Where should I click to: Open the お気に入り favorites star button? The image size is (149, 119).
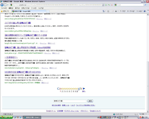(x=5, y=11)
